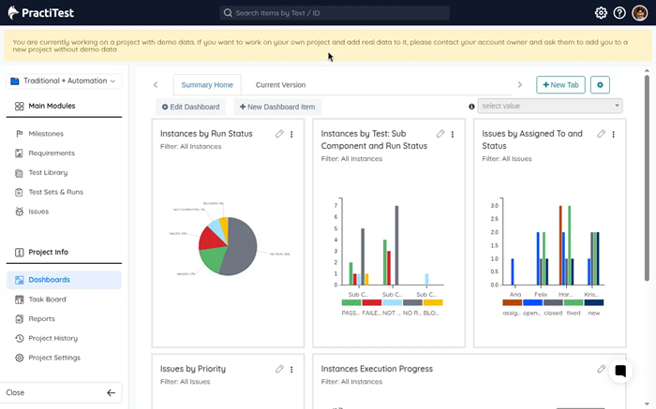Click the Project Settings gear icon
The image size is (656, 409).
20,358
